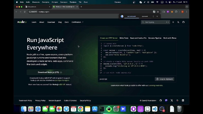Click the Node.js logo in the navbar

click(22, 22)
